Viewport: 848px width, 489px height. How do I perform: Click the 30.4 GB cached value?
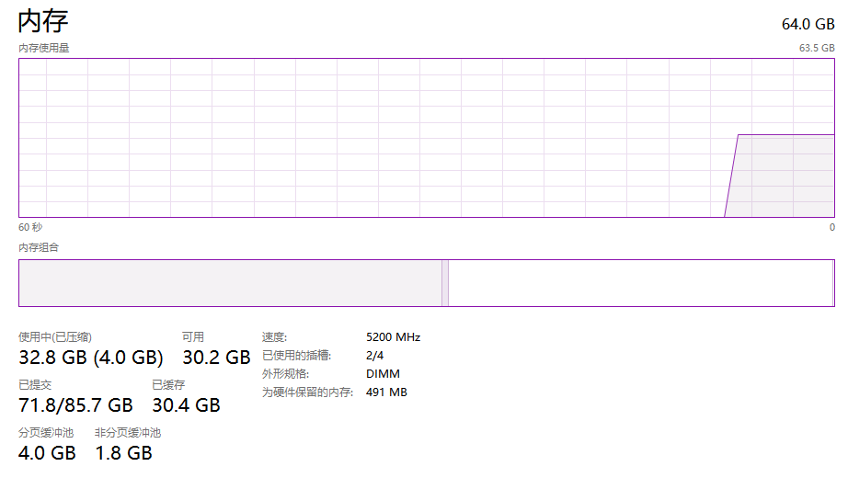186,405
